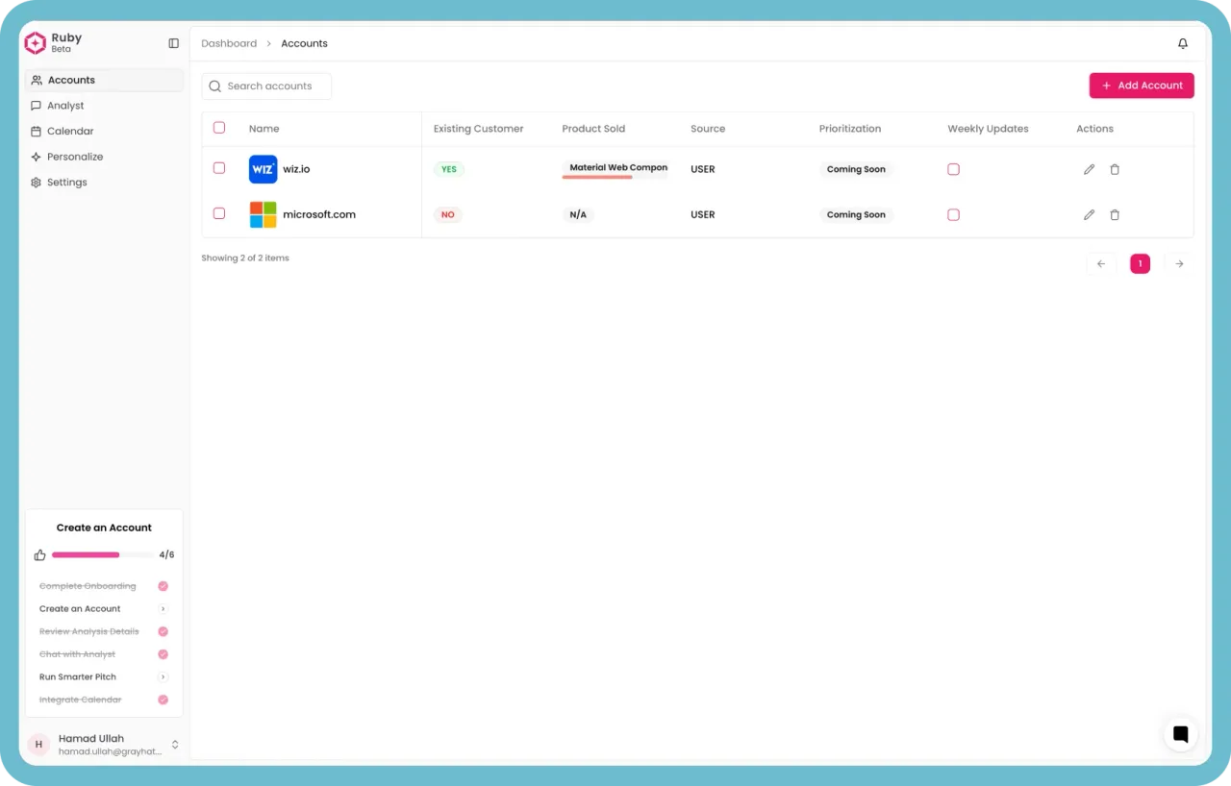Viewport: 1231px width, 786px height.
Task: Delete the wiz.io account trash icon
Action: (x=1115, y=169)
